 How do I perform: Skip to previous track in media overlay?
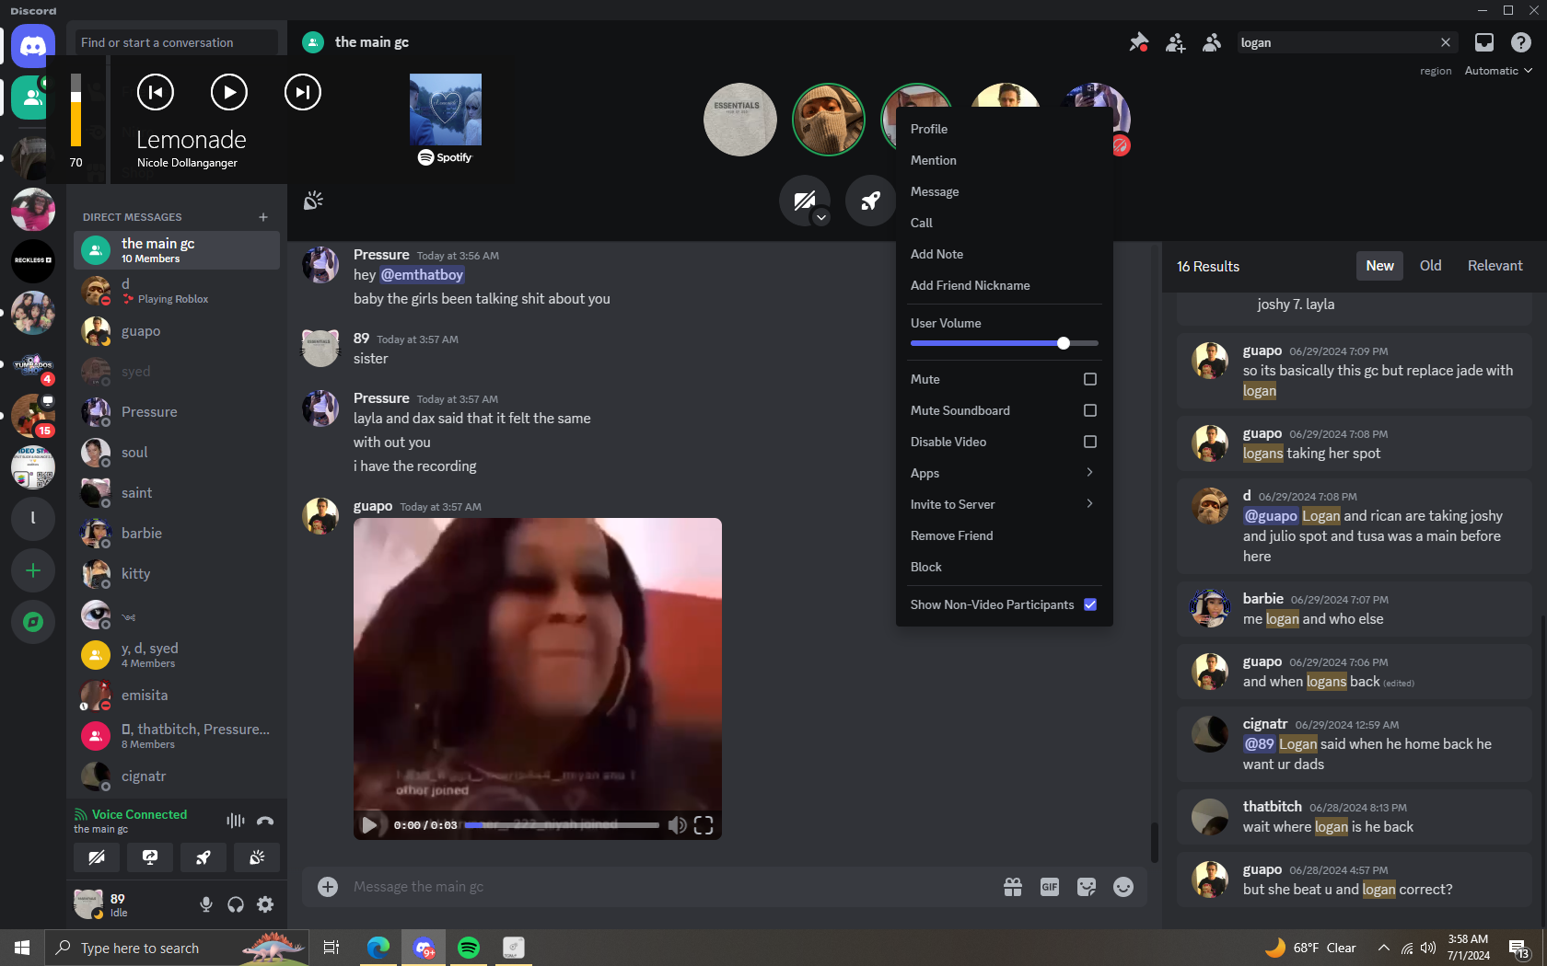(156, 92)
